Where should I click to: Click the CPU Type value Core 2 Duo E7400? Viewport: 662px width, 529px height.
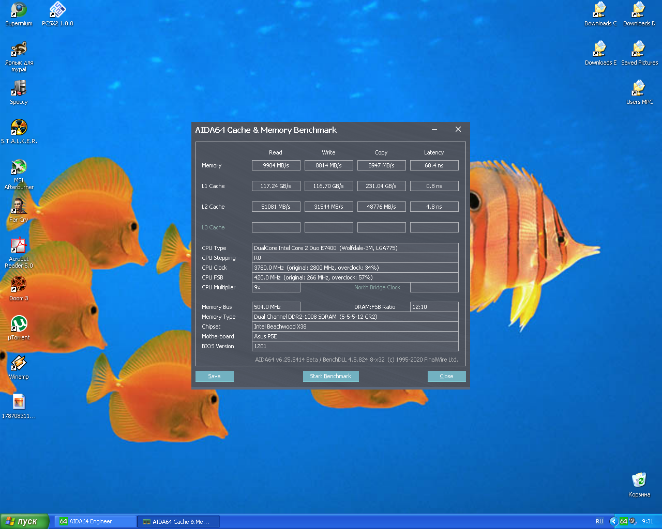click(355, 248)
